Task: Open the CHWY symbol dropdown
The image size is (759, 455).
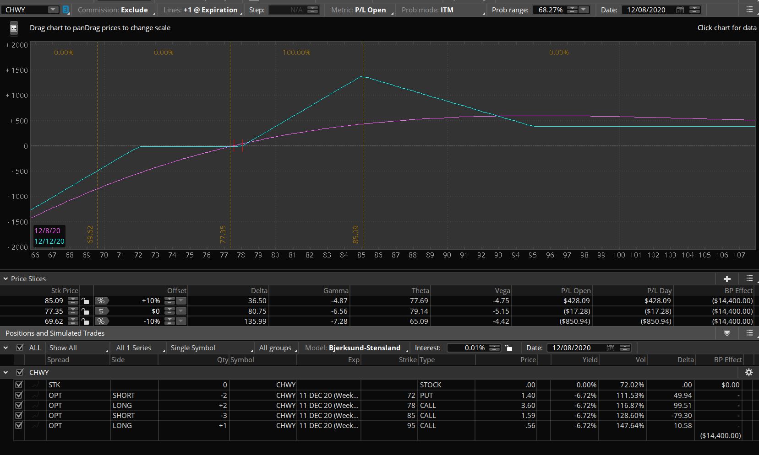Action: [x=53, y=10]
